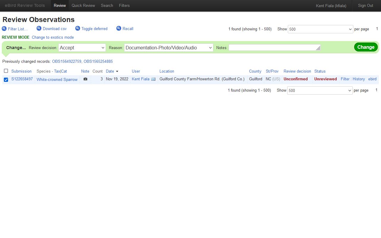Sort by the St/Prov column header
Screen dimensions: 381x238
tap(272, 71)
